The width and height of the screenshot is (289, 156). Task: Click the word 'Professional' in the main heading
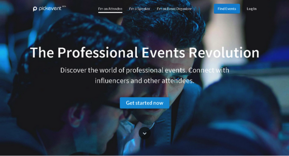click(x=98, y=52)
